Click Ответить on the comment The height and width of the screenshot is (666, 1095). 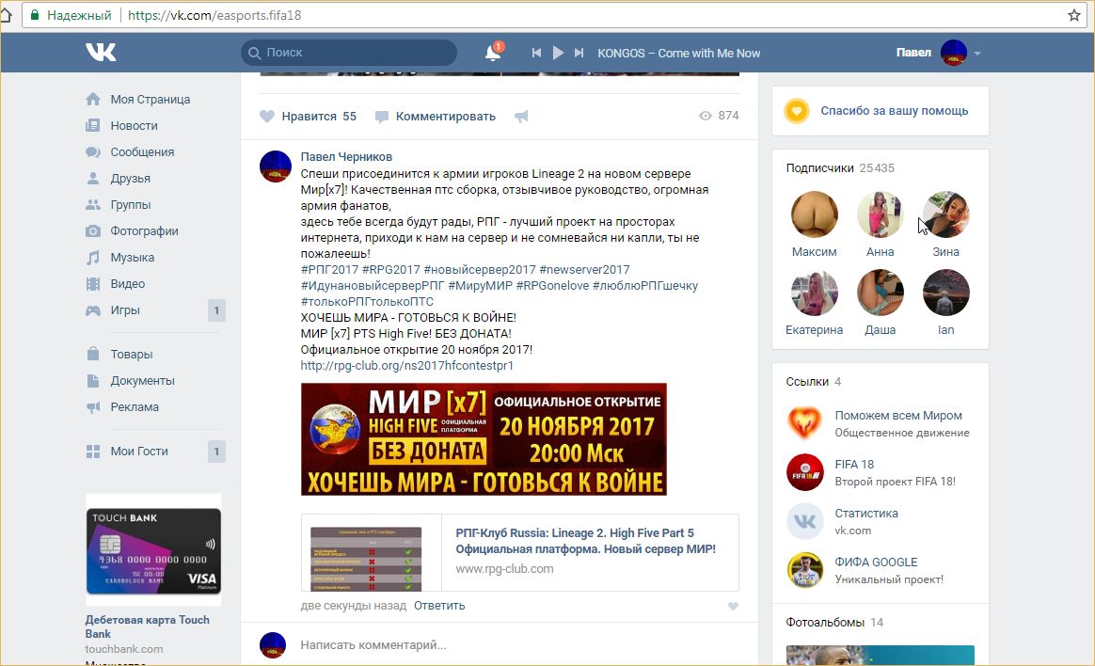tap(439, 606)
